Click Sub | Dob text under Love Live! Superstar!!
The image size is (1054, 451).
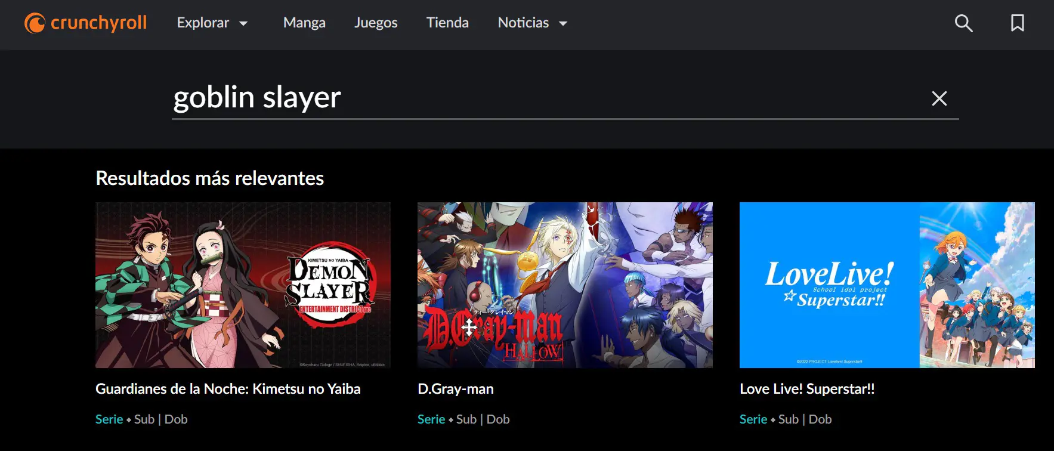point(805,419)
